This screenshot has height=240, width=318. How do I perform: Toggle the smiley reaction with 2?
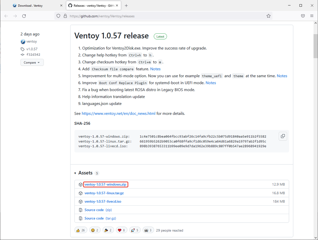pos(95,230)
